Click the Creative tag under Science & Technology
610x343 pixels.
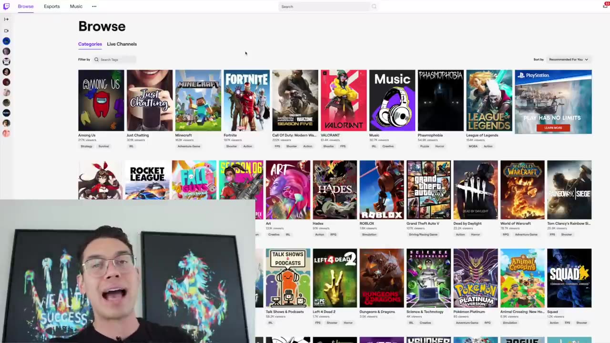click(425, 323)
